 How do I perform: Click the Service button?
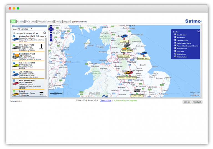[187, 102]
